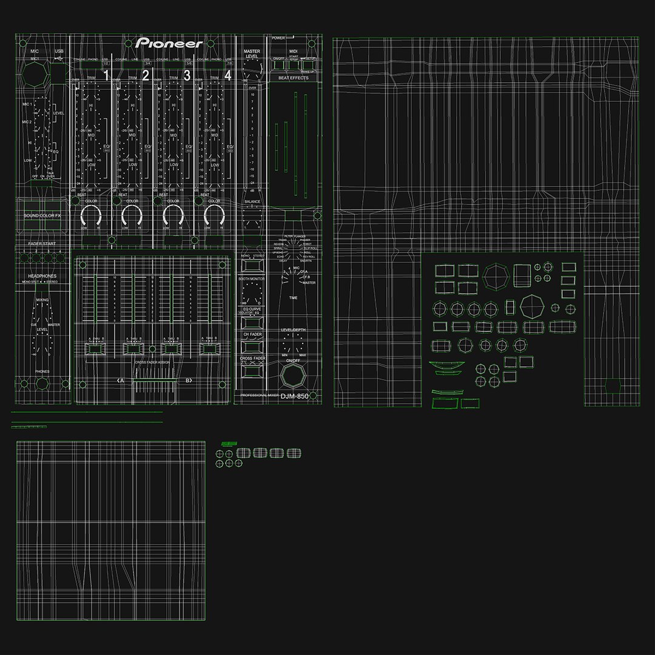The image size is (655, 655).
Task: Click the LEVEL/DEPTH knob
Action: click(x=293, y=344)
